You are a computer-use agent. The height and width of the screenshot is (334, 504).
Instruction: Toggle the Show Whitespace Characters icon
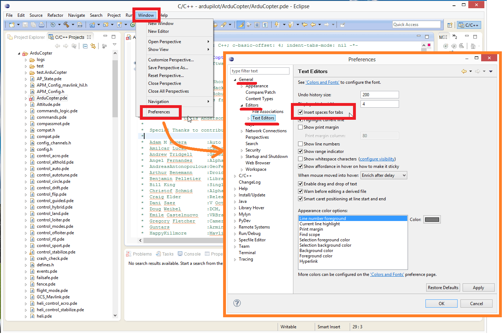[265, 25]
